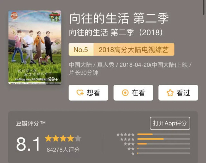Click the orange rating stars beside 8.1

click(63, 138)
